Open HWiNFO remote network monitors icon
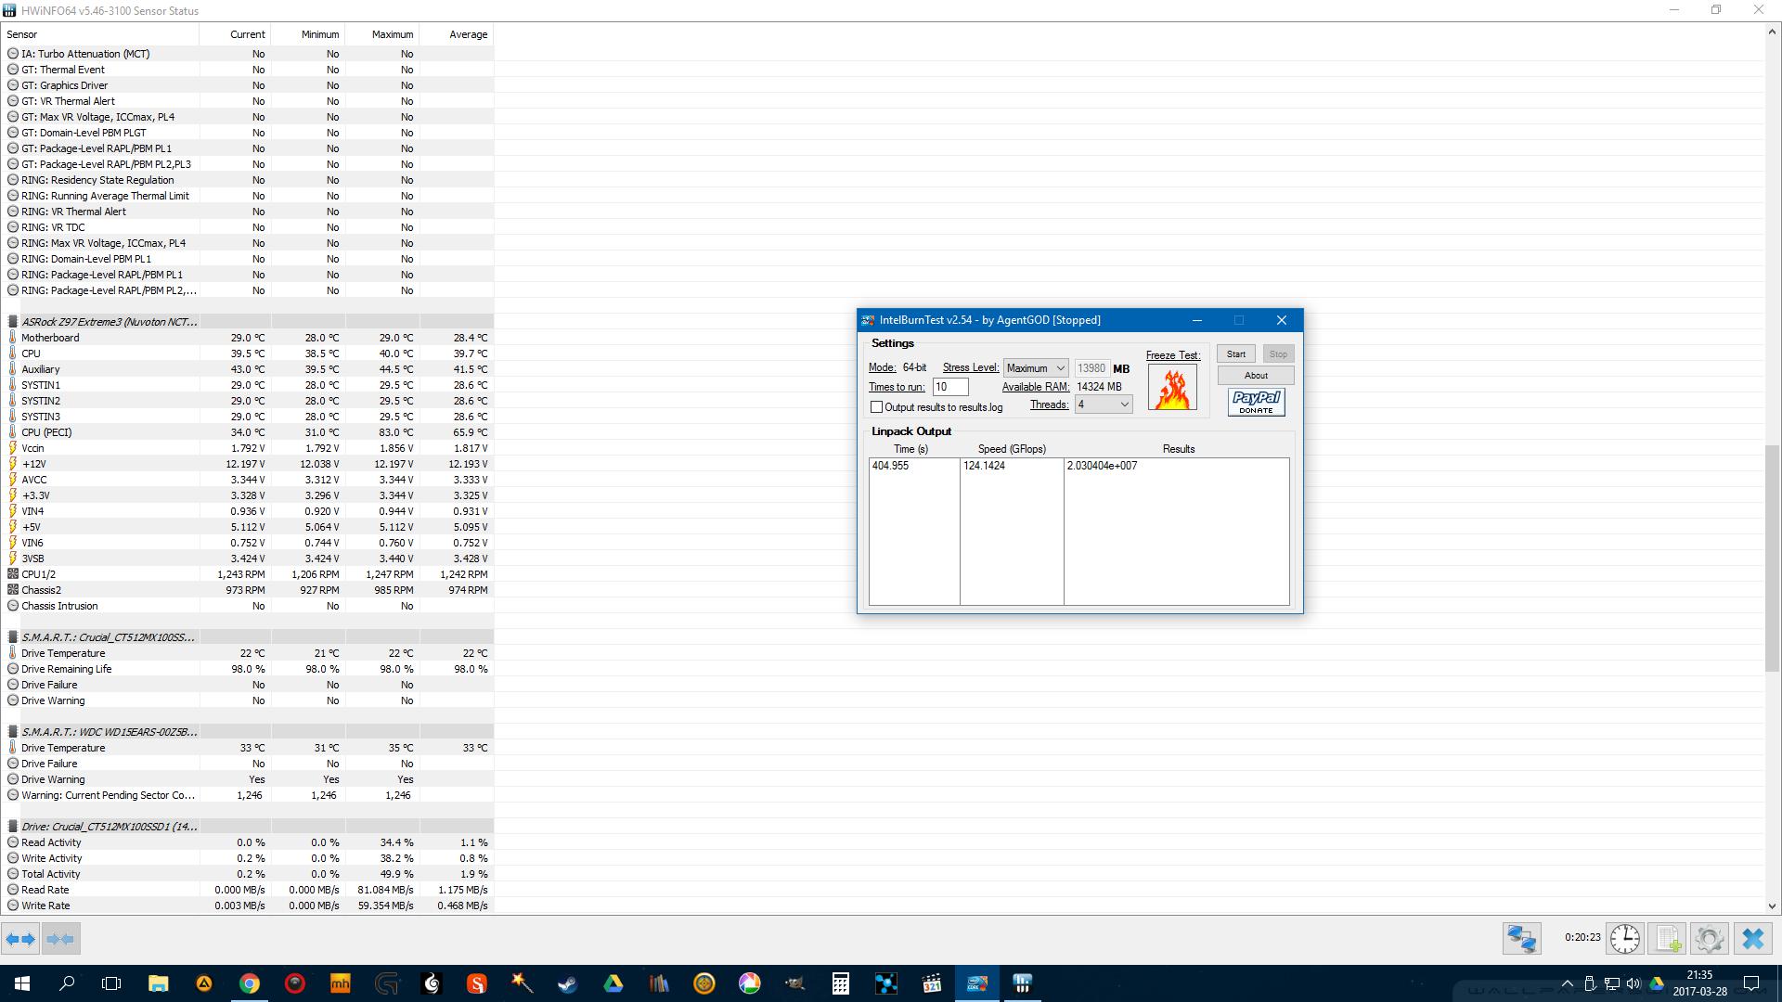 (1522, 939)
